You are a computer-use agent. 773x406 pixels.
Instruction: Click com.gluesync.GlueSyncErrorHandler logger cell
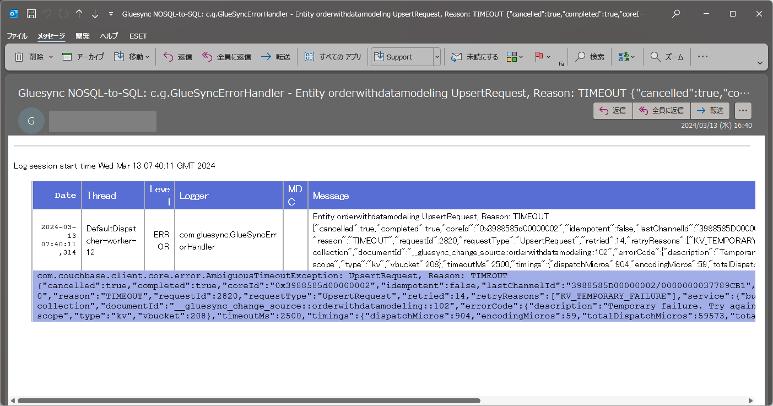229,240
